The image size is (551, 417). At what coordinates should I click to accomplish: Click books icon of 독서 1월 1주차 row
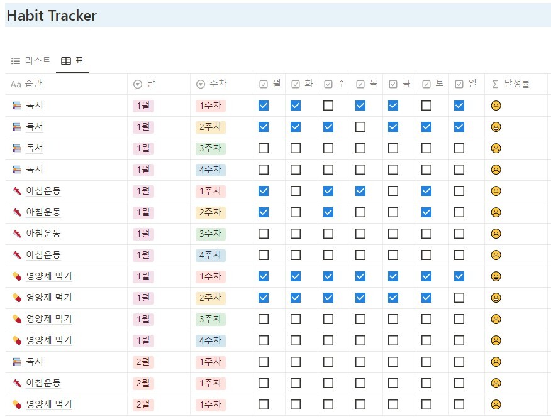tap(17, 106)
